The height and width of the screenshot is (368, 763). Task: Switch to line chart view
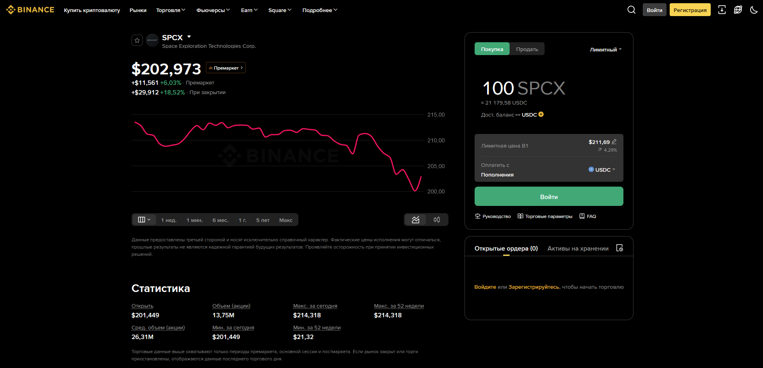[x=415, y=220]
